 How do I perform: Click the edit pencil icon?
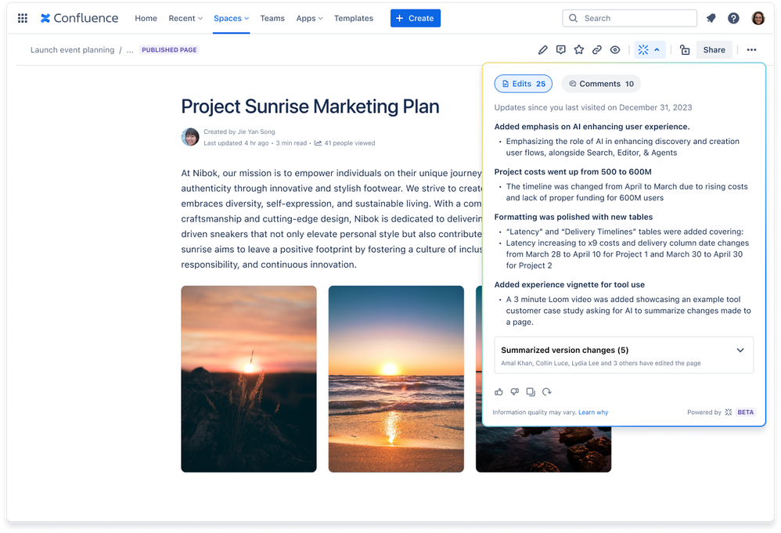pos(543,50)
